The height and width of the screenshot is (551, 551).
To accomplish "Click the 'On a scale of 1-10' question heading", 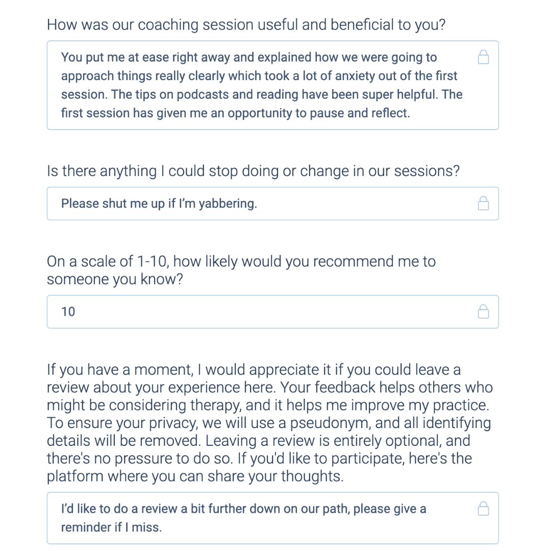I will (241, 270).
